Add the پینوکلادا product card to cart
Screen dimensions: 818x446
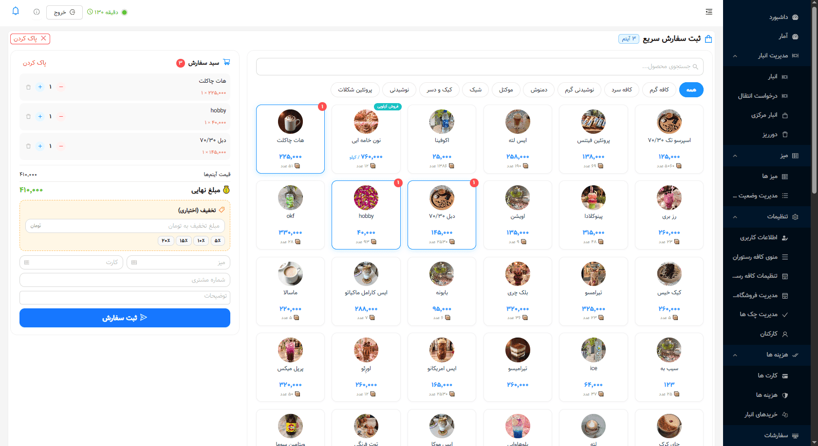pos(594,215)
